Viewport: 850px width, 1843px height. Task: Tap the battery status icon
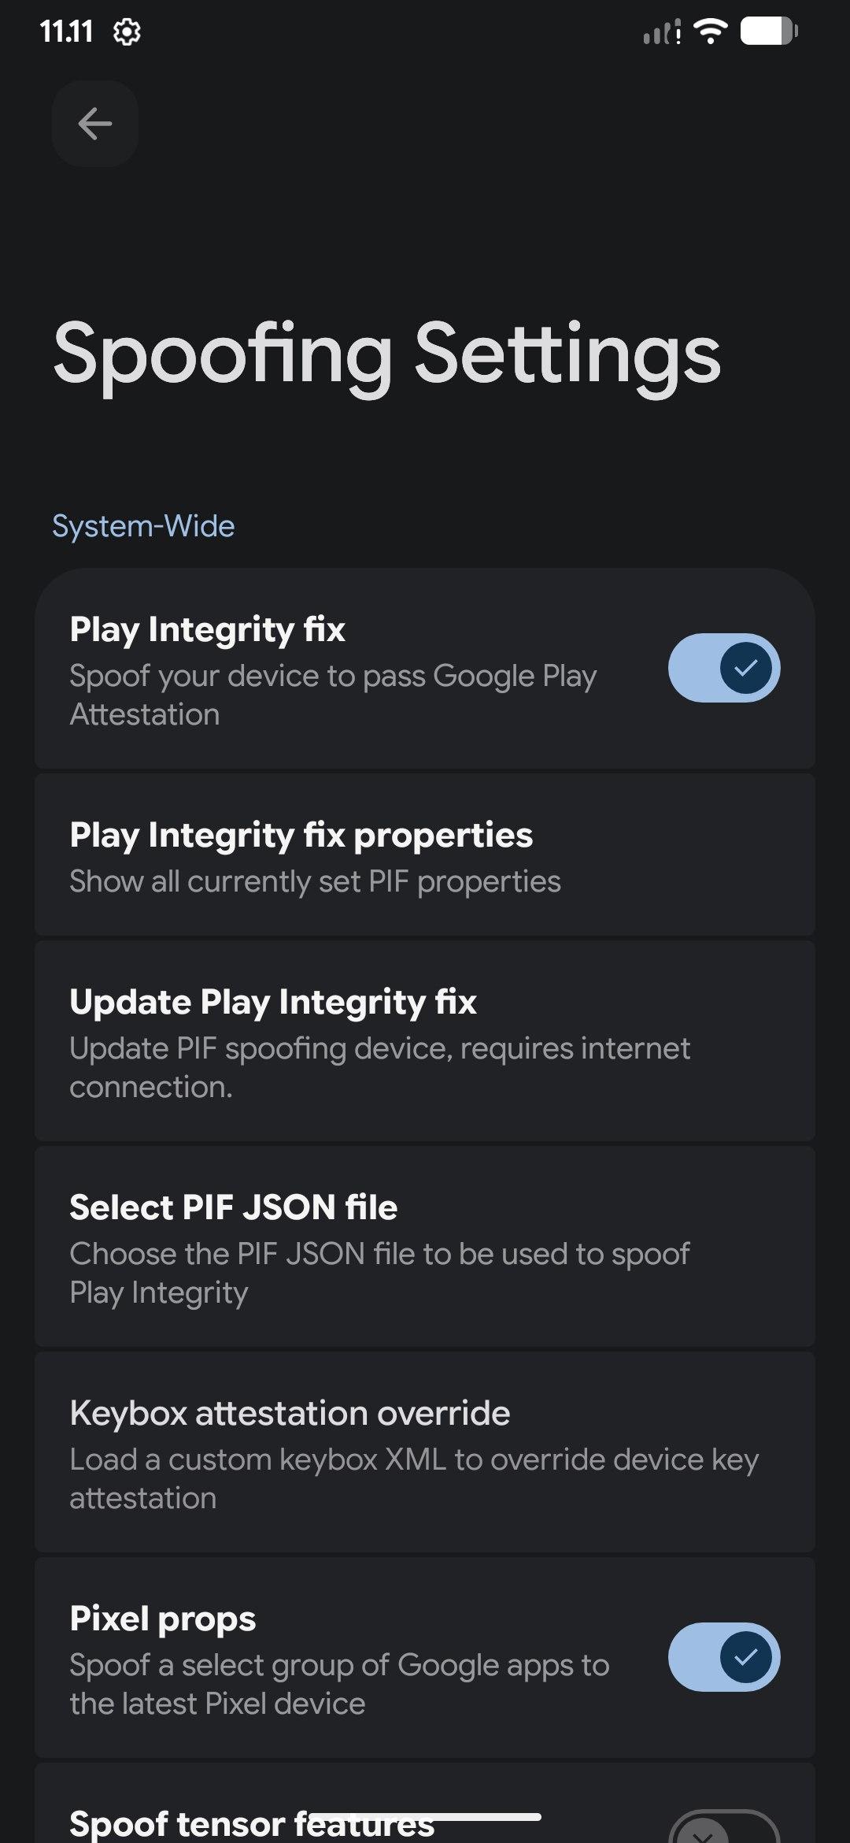point(769,32)
